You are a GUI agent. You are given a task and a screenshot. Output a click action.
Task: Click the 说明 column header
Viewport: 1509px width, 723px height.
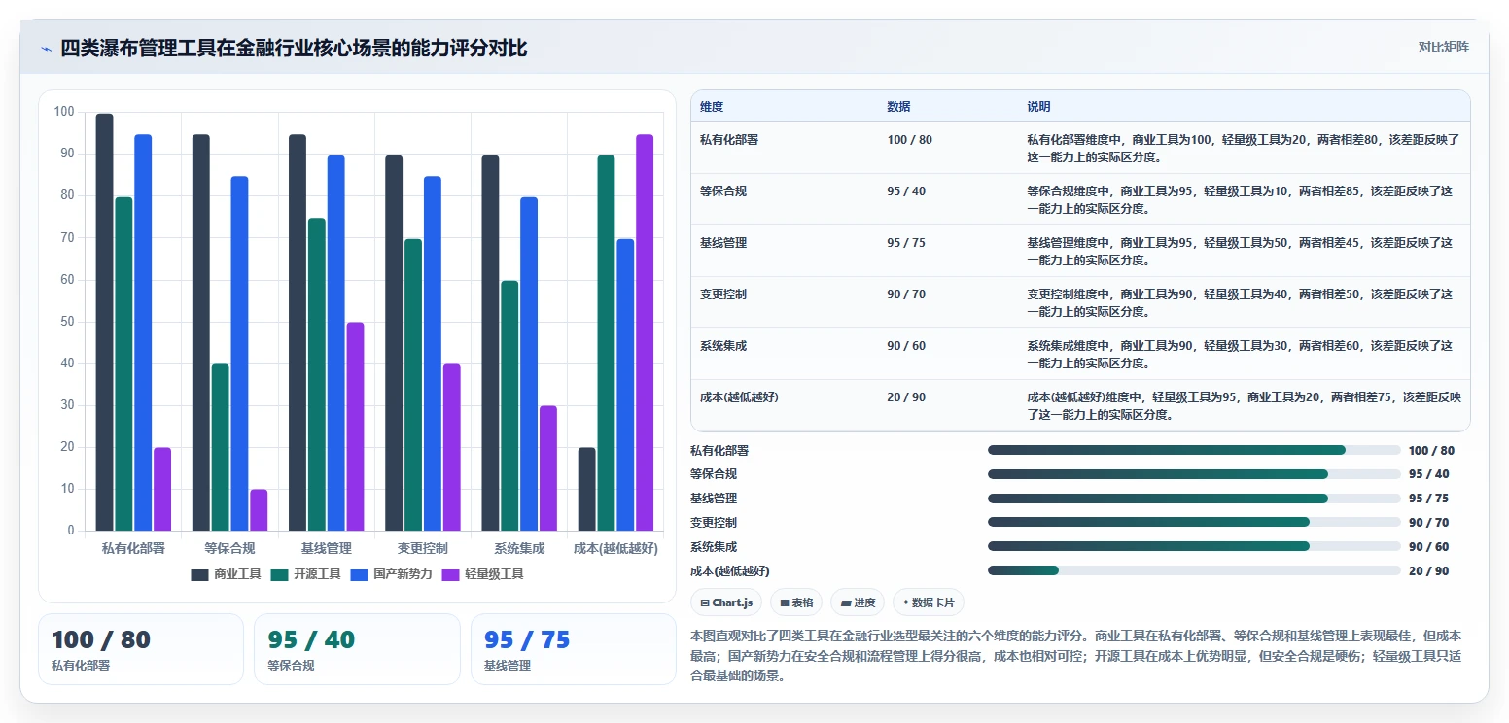coord(1038,106)
